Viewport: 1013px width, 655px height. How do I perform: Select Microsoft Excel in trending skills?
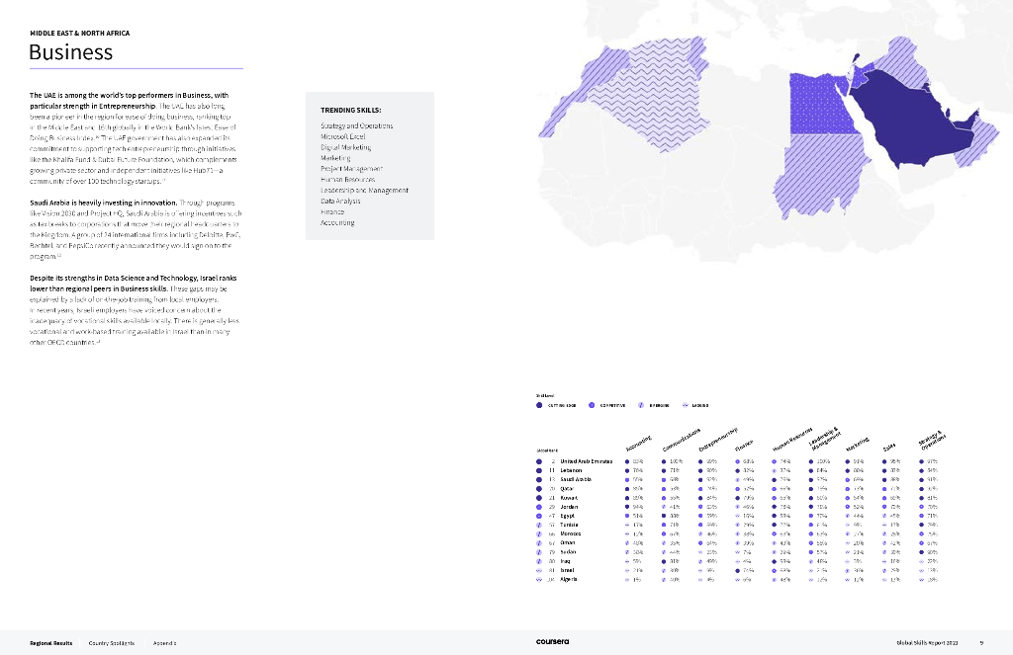pos(343,136)
